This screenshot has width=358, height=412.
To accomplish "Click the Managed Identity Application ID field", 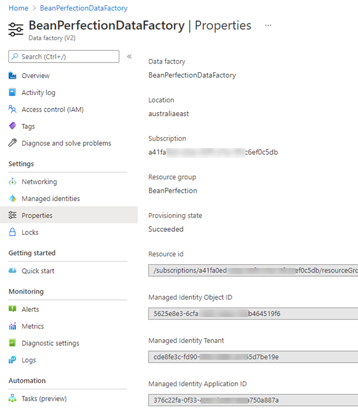I will (x=253, y=400).
